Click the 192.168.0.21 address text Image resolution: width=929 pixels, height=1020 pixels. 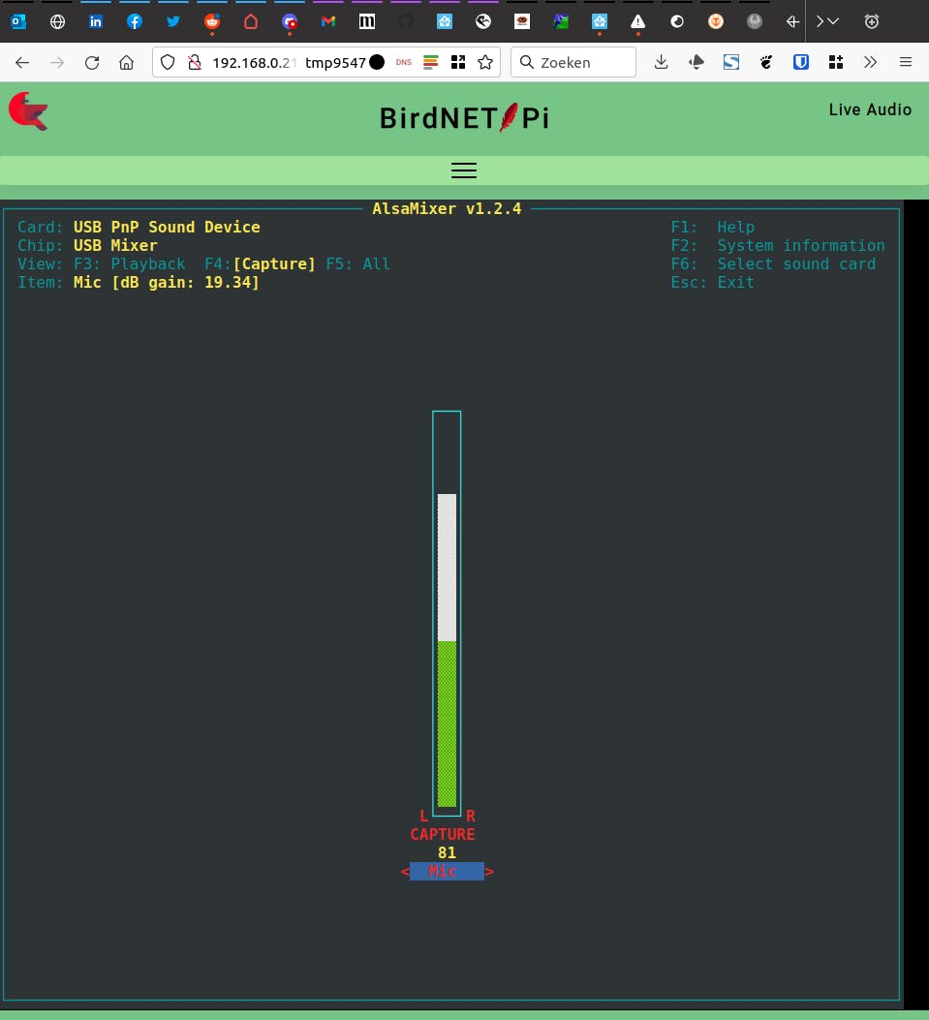coord(255,62)
